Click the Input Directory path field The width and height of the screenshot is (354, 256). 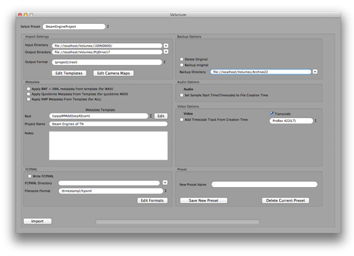point(107,46)
